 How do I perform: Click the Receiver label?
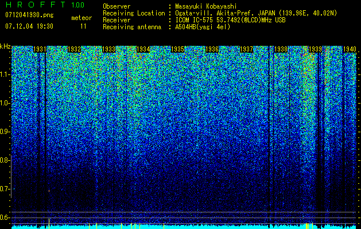tap(117, 20)
